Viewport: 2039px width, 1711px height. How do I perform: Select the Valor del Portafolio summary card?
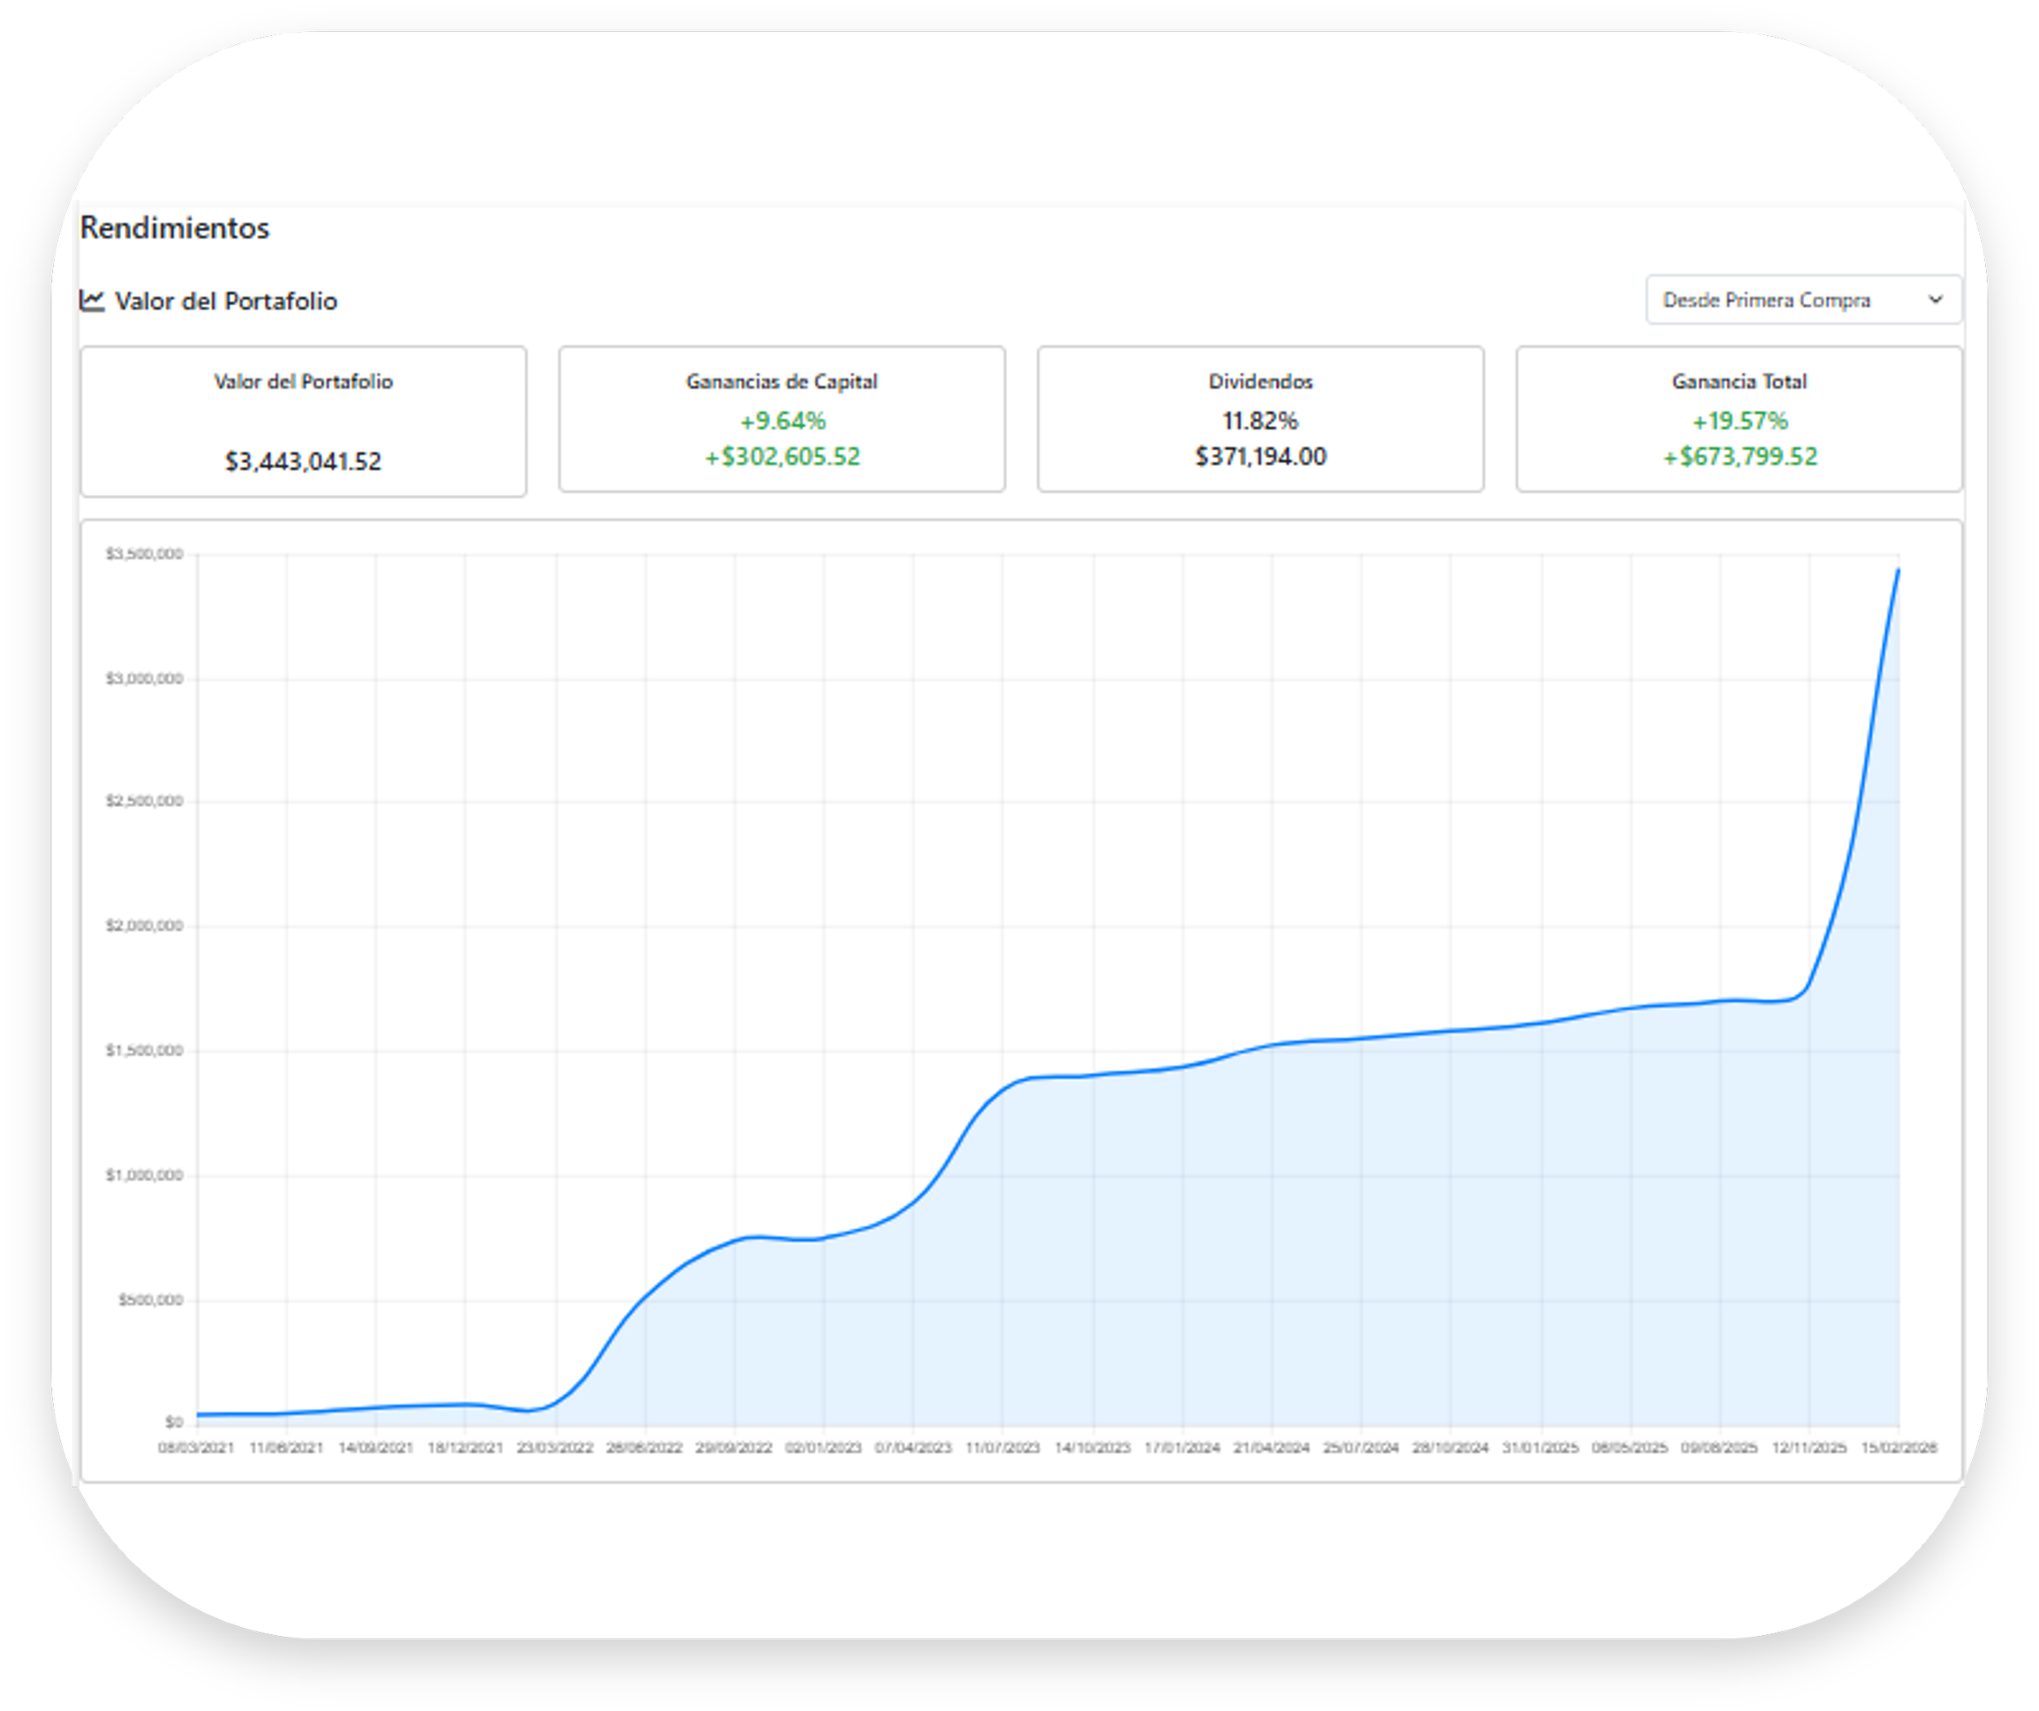pos(303,421)
